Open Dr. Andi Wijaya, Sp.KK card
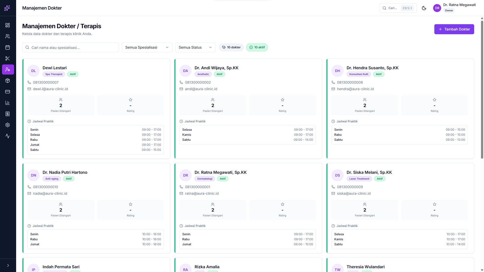The height and width of the screenshot is (272, 484). tap(216, 68)
